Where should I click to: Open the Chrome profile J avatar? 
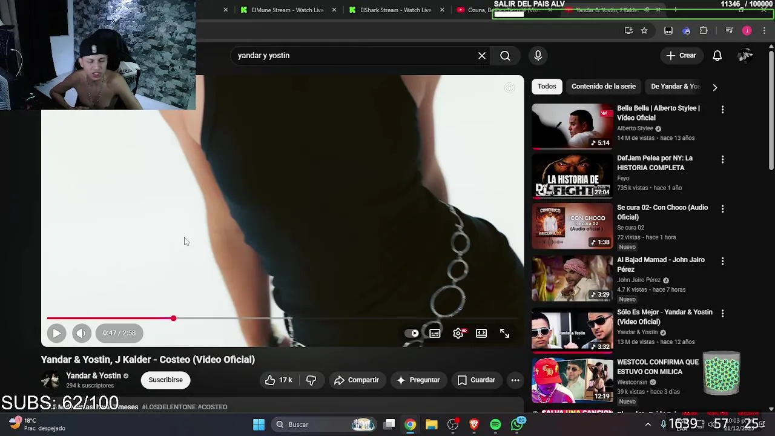coord(747,30)
